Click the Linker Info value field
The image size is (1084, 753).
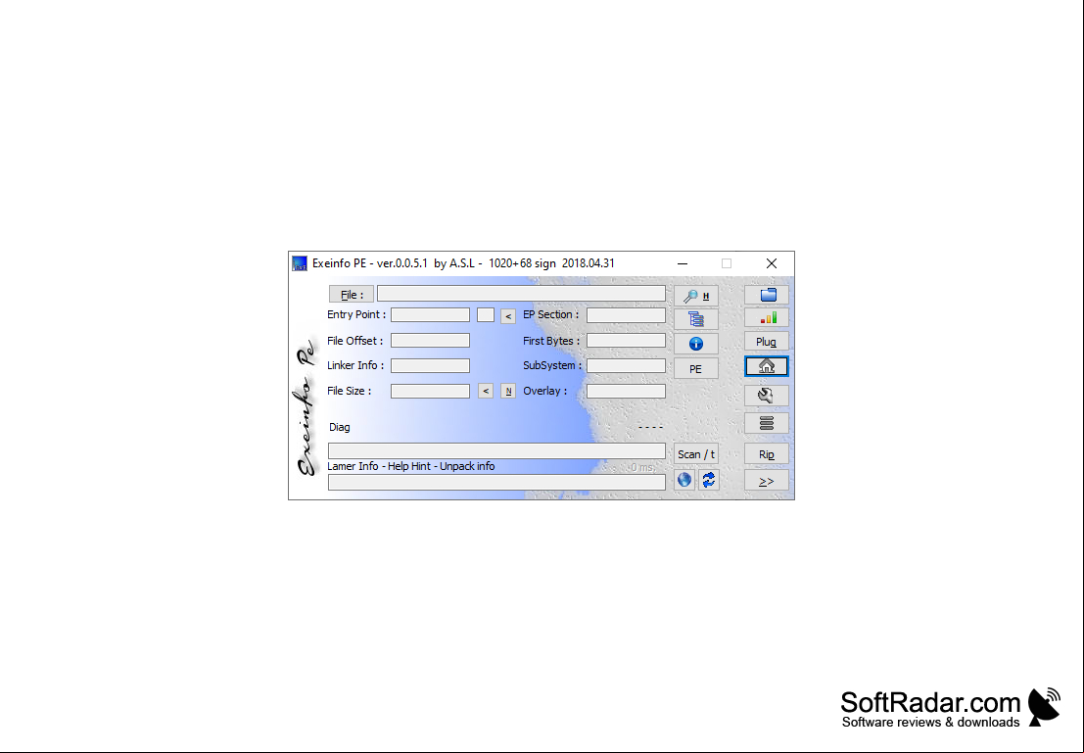tap(430, 366)
